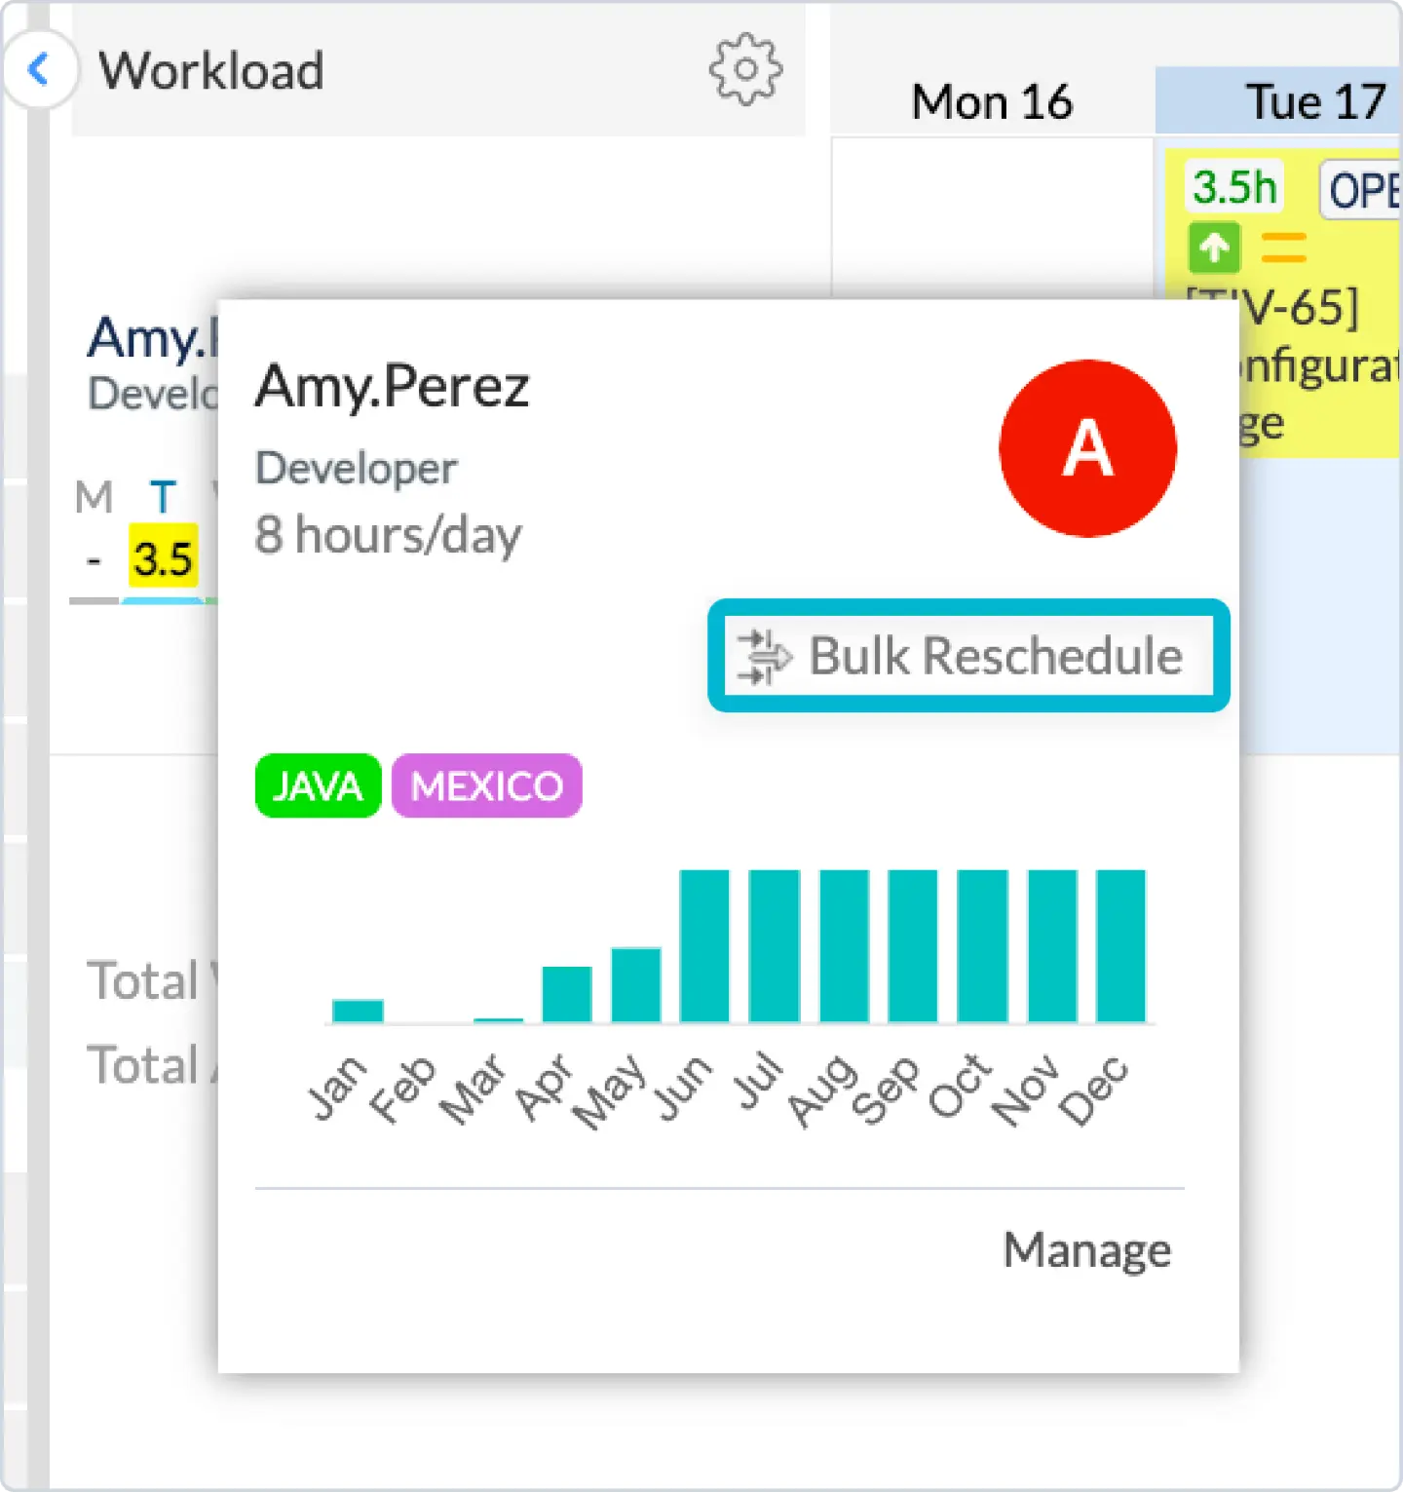Click the yellow 3.5 Tuesday workload cell
Screen dimensions: 1403x1492
[163, 558]
